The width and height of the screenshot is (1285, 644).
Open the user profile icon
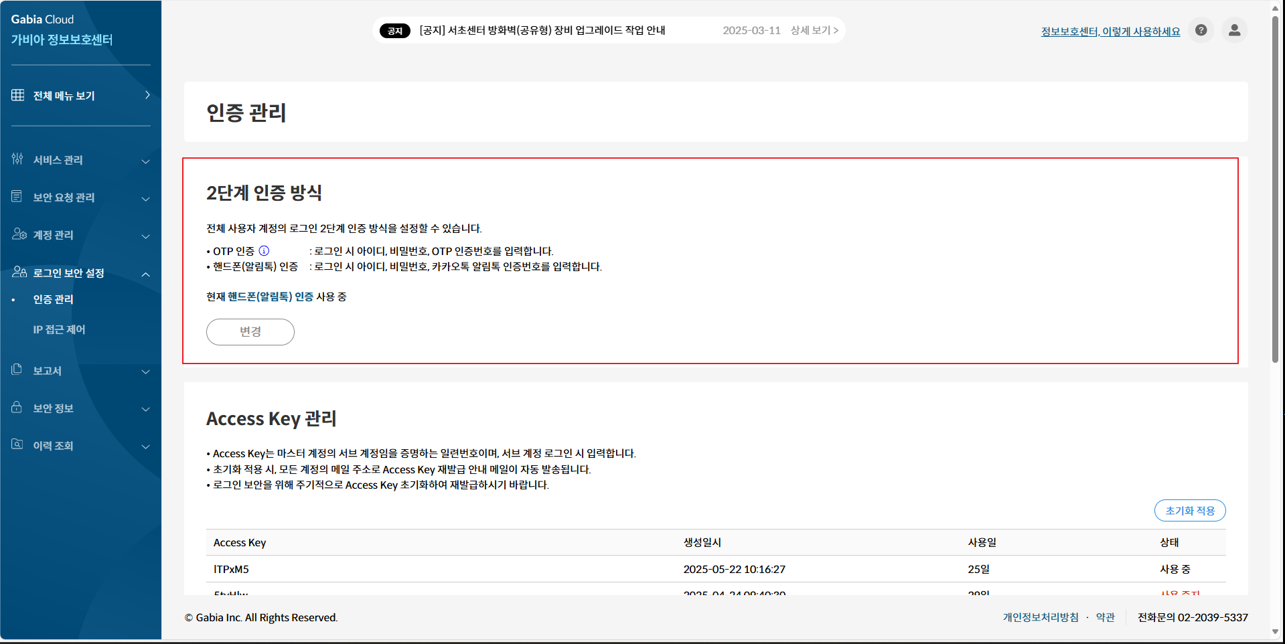point(1235,30)
